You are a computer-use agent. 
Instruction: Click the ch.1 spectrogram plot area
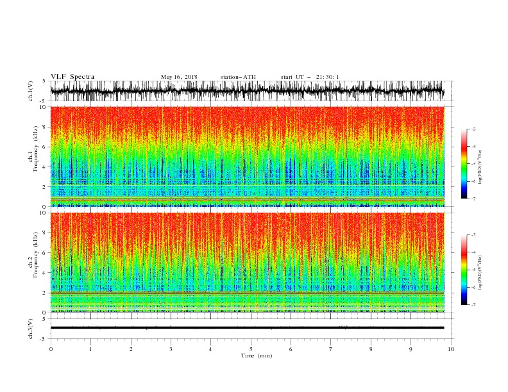point(248,156)
